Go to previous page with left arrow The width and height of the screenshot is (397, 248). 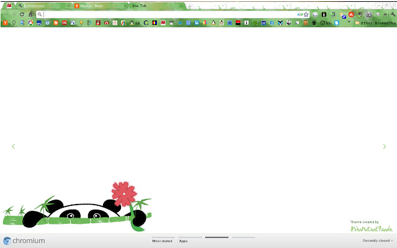(x=13, y=147)
